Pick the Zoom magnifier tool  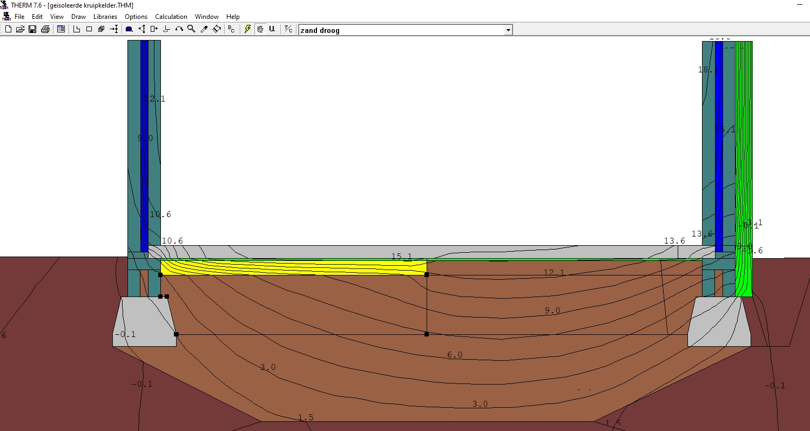191,29
